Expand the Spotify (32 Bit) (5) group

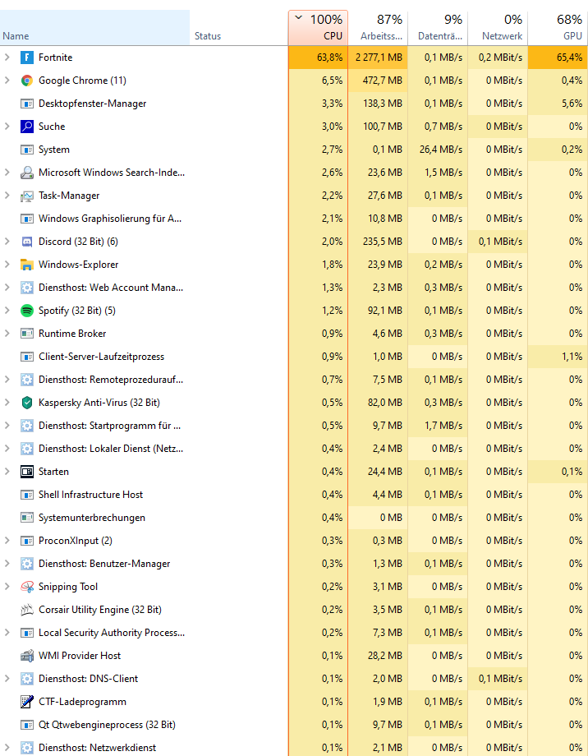(7, 311)
